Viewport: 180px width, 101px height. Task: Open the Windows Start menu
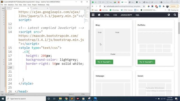[x=3, y=98]
